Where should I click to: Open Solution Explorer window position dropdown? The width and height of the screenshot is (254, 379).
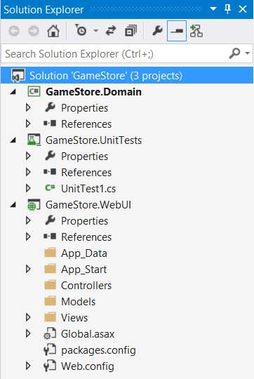point(213,9)
